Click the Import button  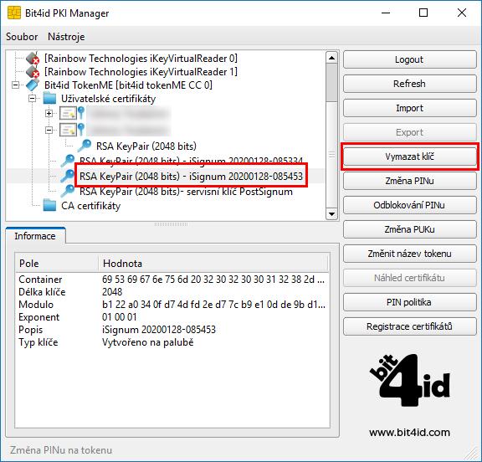pyautogui.click(x=409, y=108)
